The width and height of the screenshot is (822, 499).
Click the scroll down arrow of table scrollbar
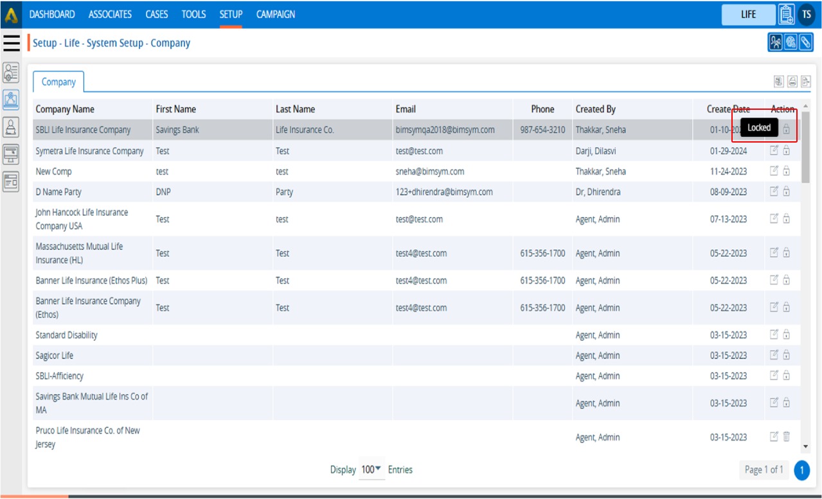pyautogui.click(x=805, y=446)
